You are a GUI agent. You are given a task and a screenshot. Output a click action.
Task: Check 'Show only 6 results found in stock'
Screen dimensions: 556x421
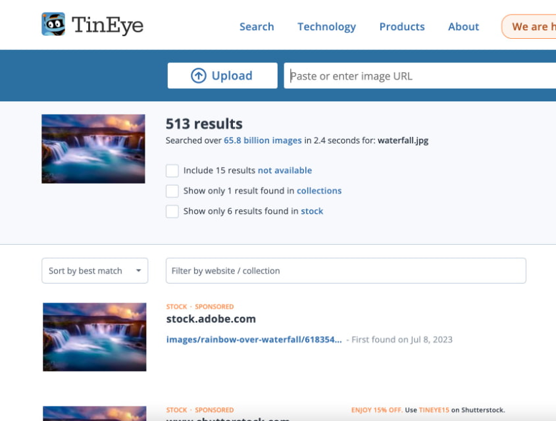click(172, 211)
